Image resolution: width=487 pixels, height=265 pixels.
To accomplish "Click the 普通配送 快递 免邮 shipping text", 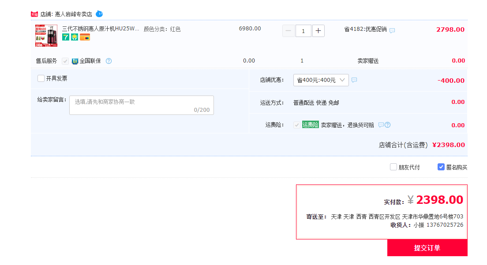I will click(x=316, y=103).
